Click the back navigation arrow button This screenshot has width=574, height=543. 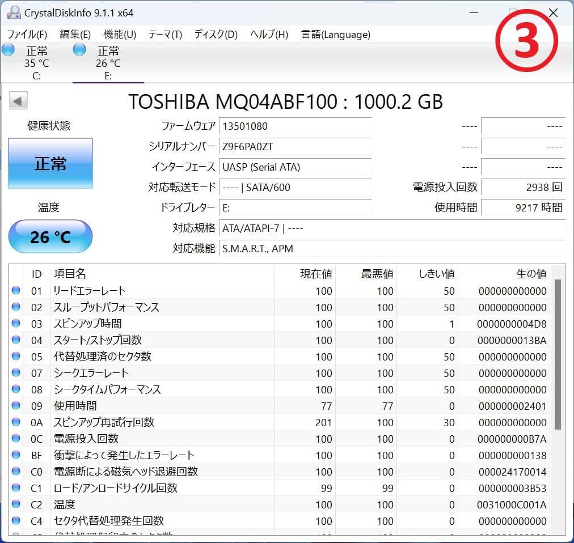pyautogui.click(x=18, y=100)
